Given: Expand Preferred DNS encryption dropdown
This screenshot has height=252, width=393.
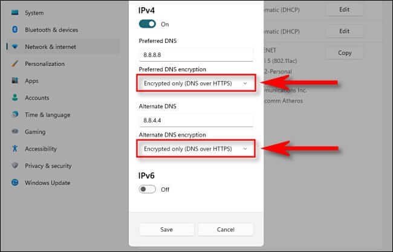Looking at the screenshot, I should (x=196, y=83).
